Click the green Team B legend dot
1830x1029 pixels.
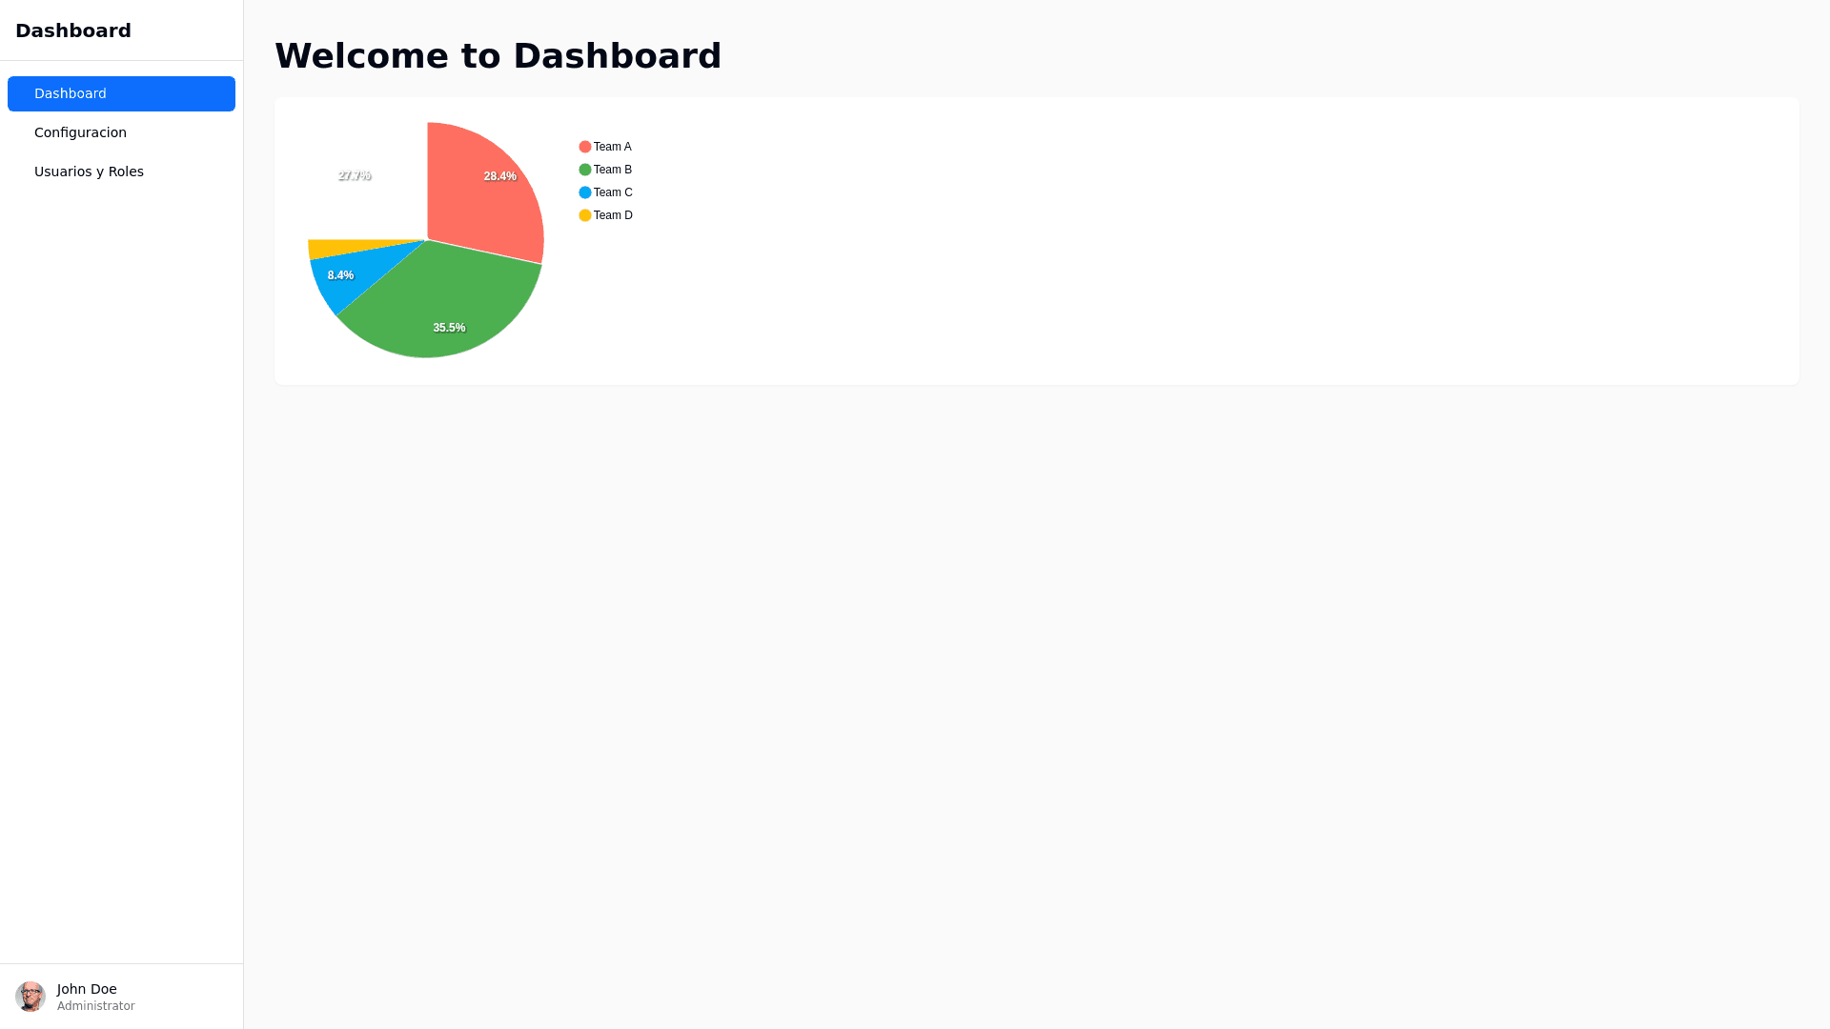point(585,170)
